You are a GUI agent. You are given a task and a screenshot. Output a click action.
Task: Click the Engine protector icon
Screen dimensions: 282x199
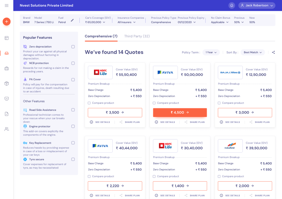tap(25, 126)
